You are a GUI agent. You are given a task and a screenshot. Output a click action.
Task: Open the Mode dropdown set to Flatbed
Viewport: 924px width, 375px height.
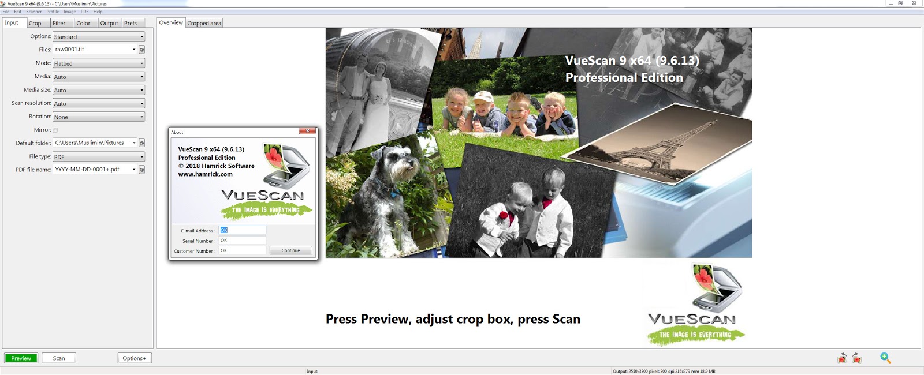click(x=99, y=63)
